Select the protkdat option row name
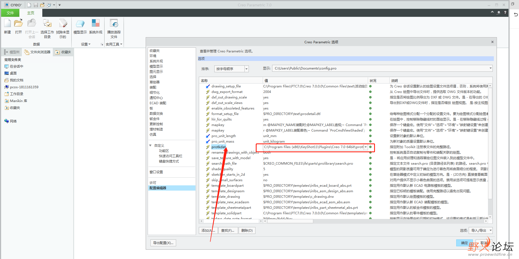Screen dimensions: 519x259 click(x=218, y=147)
